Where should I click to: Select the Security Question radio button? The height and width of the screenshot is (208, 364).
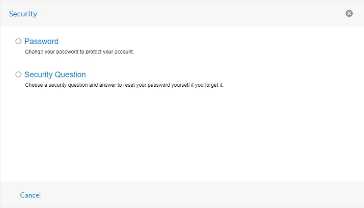[x=18, y=74]
